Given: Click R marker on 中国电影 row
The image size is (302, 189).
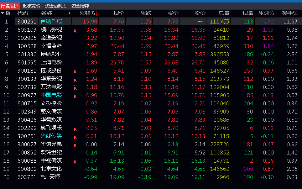Looking at the screenshot, I should click(75, 96).
